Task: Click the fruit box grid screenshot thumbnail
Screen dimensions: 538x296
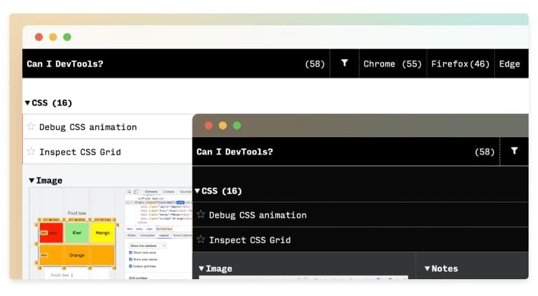Action: pos(110,233)
